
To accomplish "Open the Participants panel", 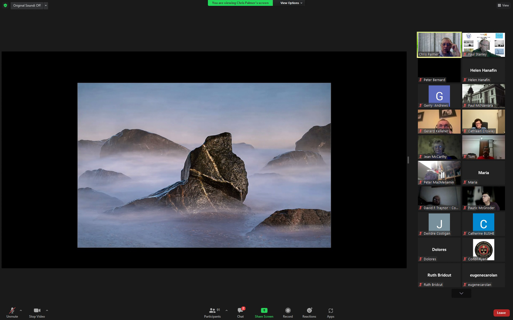I will (x=212, y=313).
